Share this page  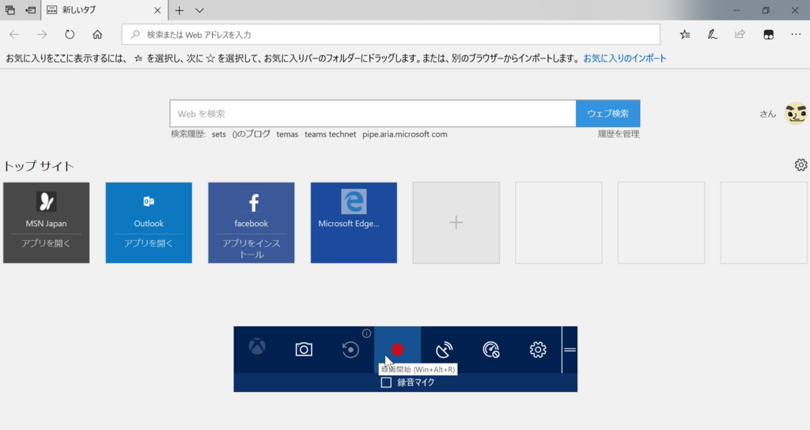coord(740,35)
